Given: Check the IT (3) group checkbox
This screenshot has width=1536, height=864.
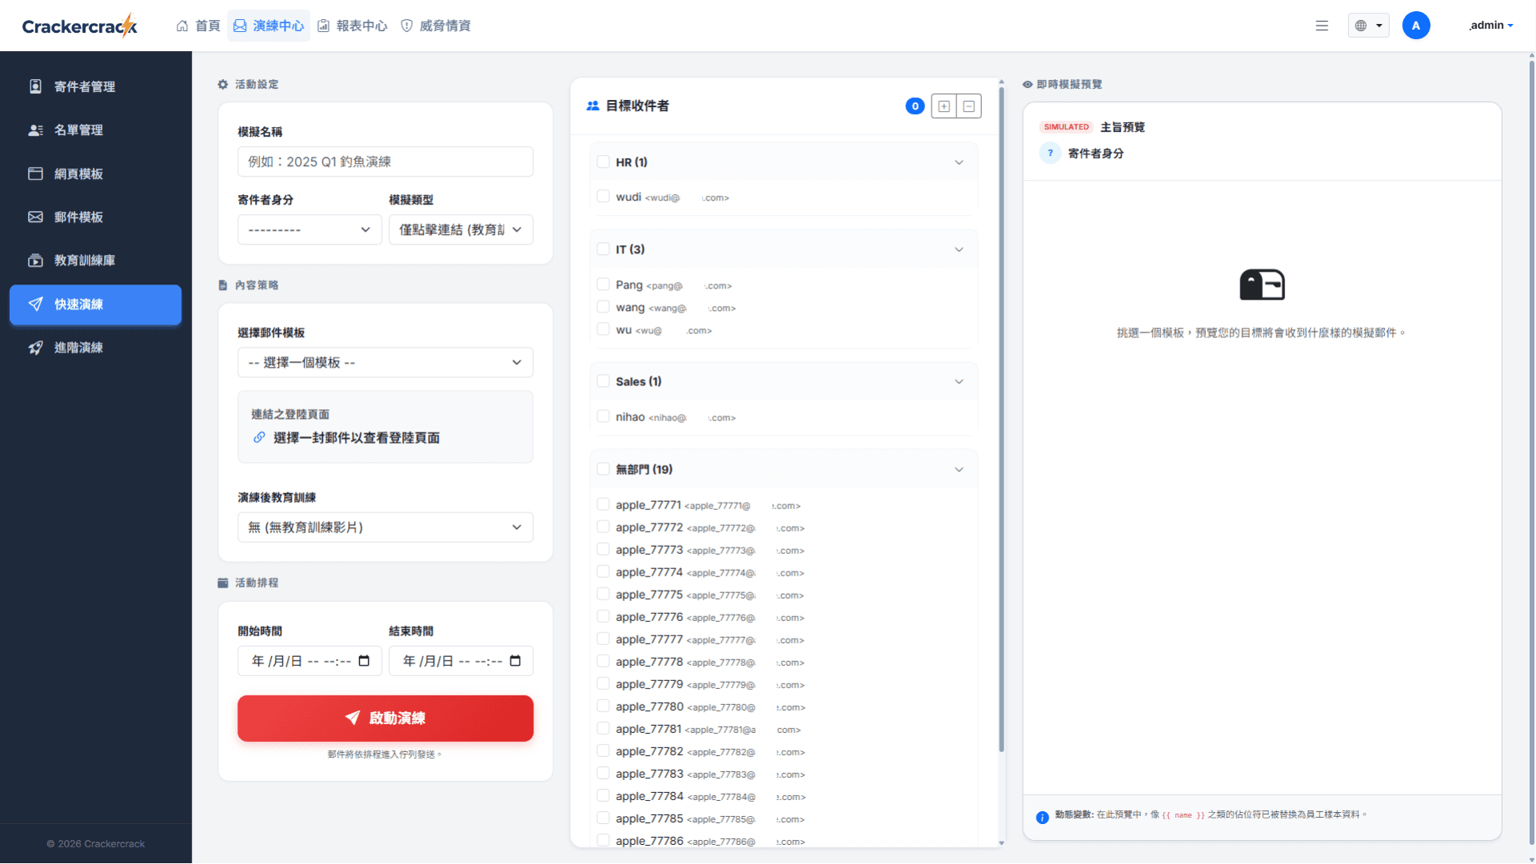Looking at the screenshot, I should click(603, 249).
